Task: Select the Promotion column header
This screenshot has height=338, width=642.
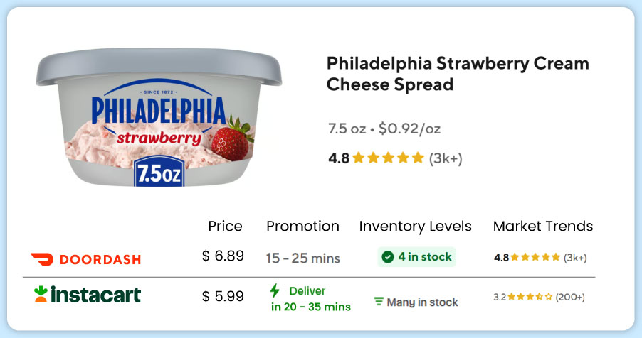Action: tap(302, 227)
